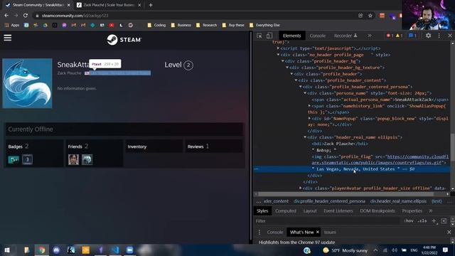Screen dimensions: 455x256
Task: Open the Steam hamburger menu
Action: [x=8, y=38]
